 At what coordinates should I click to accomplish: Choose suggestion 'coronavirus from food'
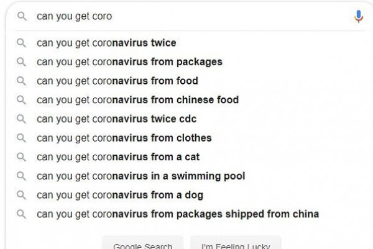click(x=117, y=81)
